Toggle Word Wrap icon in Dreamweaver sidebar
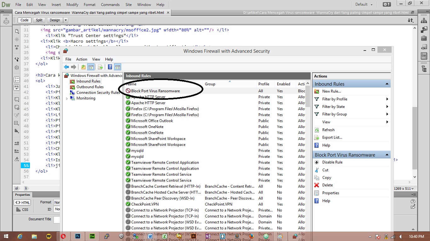The image size is (430, 241). (17, 88)
